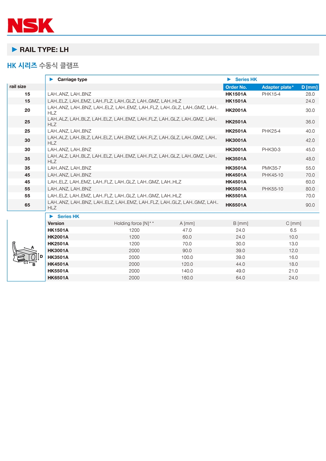Click the B value 64.0
This screenshot has width=326, height=461.
coord(241,278)
